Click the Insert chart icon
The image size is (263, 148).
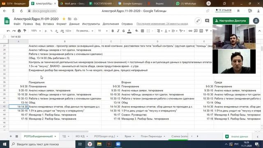(x=201, y=31)
